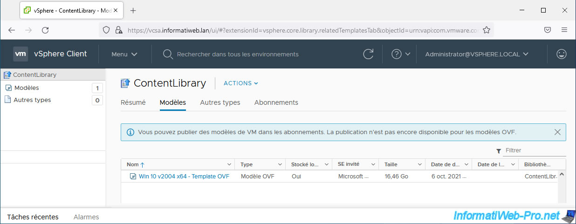Click the browser reload button
Image resolution: width=576 pixels, height=224 pixels.
click(45, 30)
